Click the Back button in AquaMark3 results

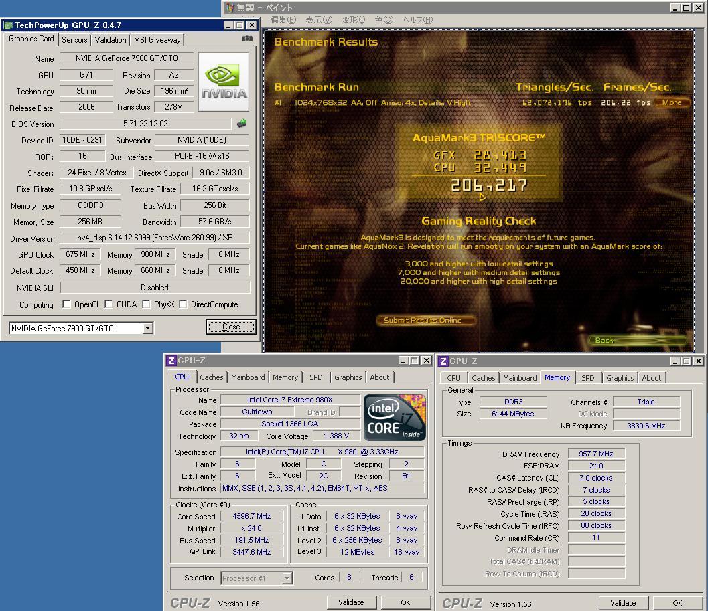click(x=638, y=340)
